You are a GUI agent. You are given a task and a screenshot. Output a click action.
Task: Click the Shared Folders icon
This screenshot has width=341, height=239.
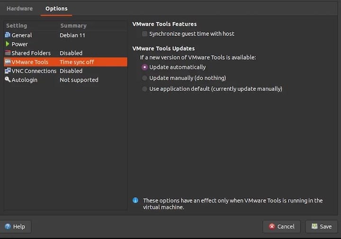click(x=8, y=53)
